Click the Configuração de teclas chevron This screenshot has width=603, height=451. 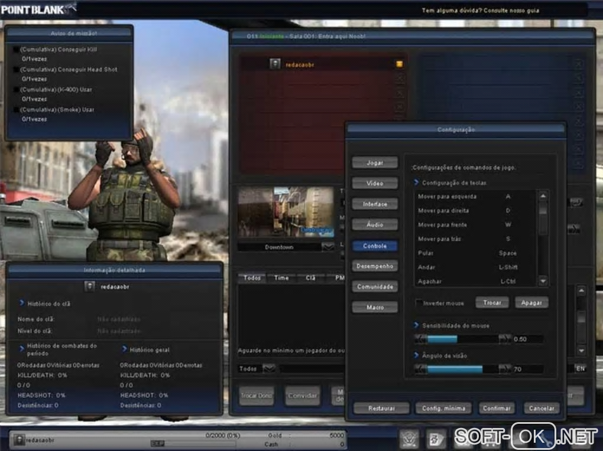(416, 182)
